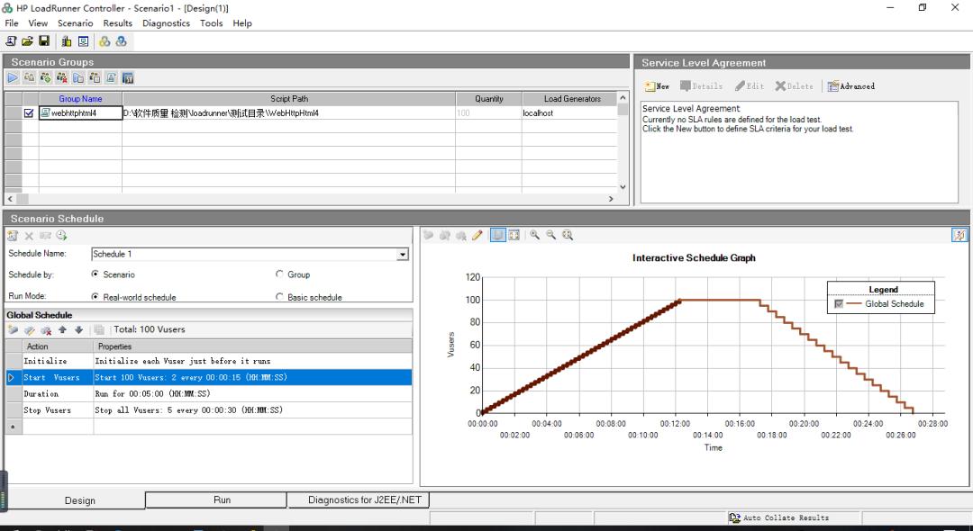Select the Group schedule-by radio button
This screenshot has height=531, width=973.
point(279,274)
